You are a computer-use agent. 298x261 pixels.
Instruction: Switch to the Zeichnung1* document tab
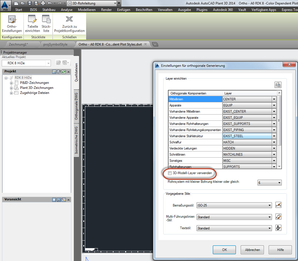coord(18,44)
